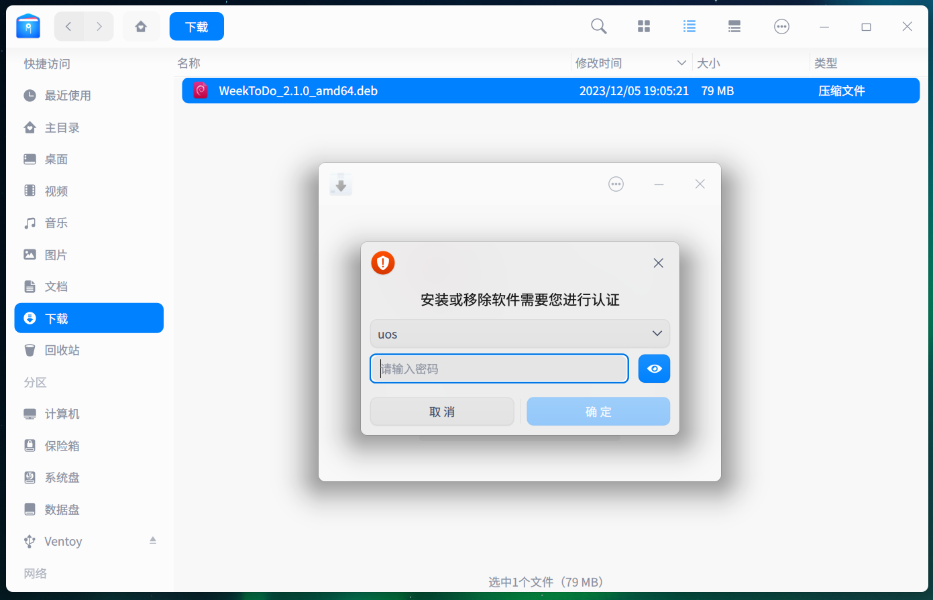Open file manager main menu (three dots)
Image resolution: width=933 pixels, height=600 pixels.
781,27
